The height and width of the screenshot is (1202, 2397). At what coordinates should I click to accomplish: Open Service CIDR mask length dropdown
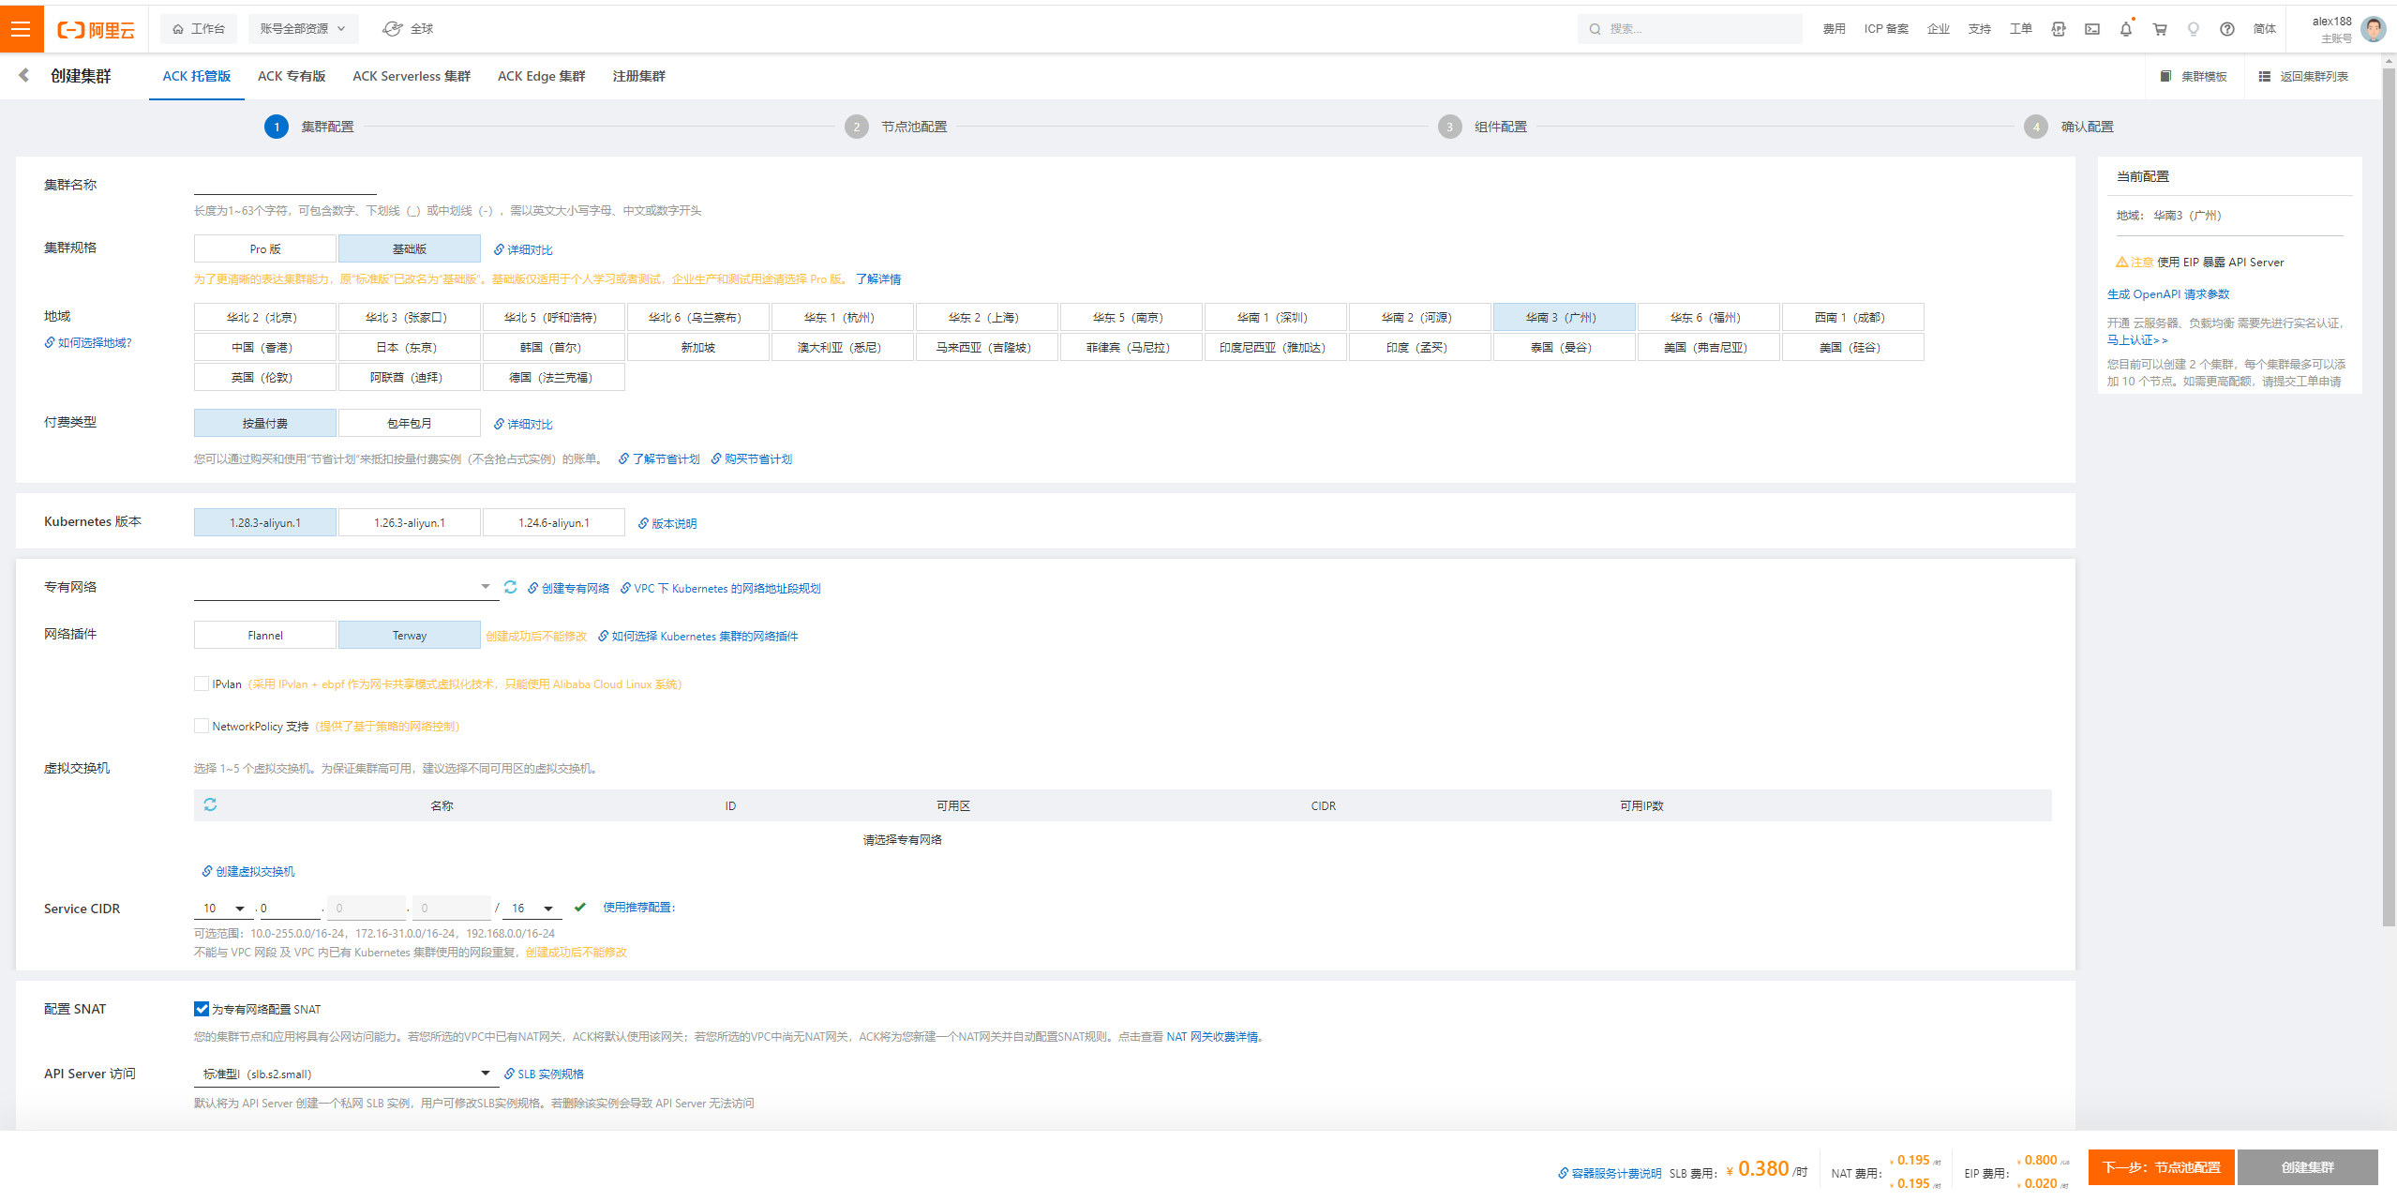[x=532, y=908]
